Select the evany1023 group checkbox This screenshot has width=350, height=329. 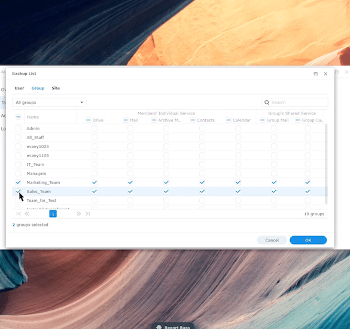coord(19,146)
